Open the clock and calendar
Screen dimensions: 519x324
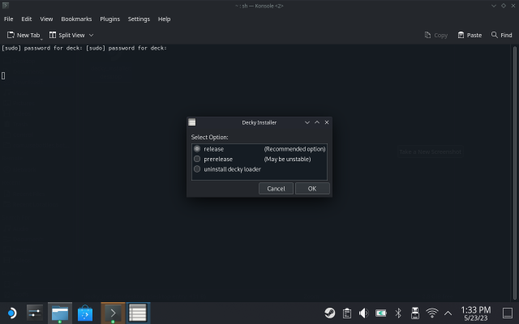476,313
